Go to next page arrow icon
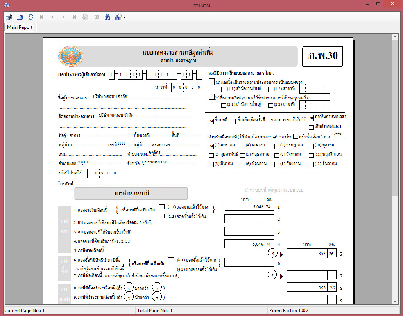The image size is (403, 316). click(63, 17)
